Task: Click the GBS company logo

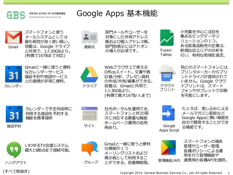Action: [x=16, y=15]
